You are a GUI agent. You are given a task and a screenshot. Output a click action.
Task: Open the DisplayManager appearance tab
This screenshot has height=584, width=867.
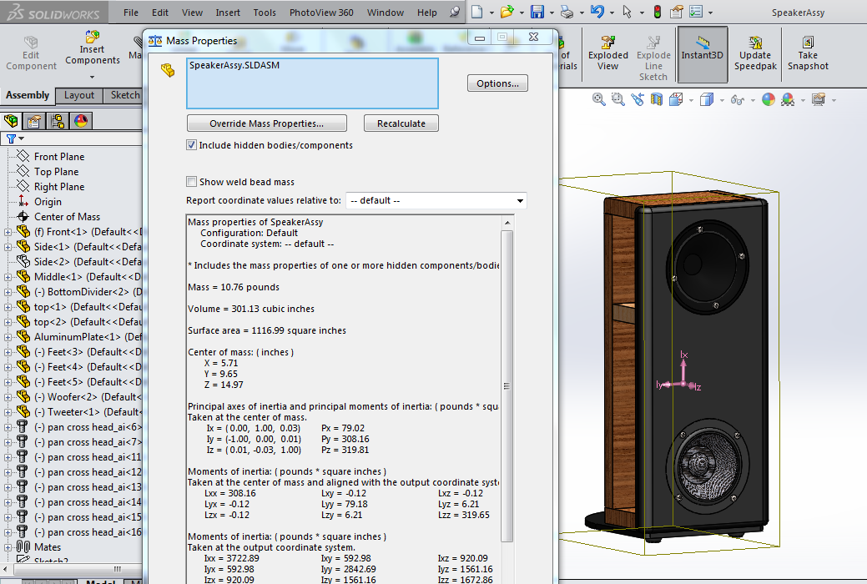(x=81, y=121)
